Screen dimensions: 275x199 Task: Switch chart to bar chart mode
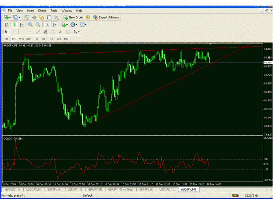(x=7, y=25)
